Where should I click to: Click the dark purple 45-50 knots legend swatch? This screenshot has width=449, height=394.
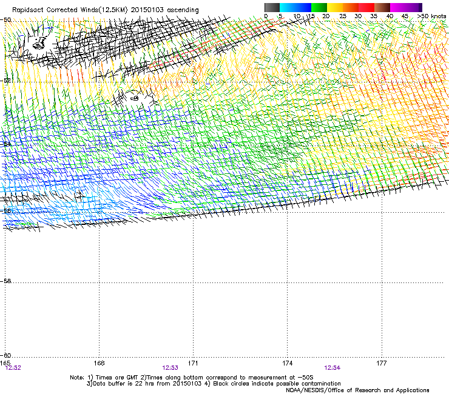coord(414,7)
